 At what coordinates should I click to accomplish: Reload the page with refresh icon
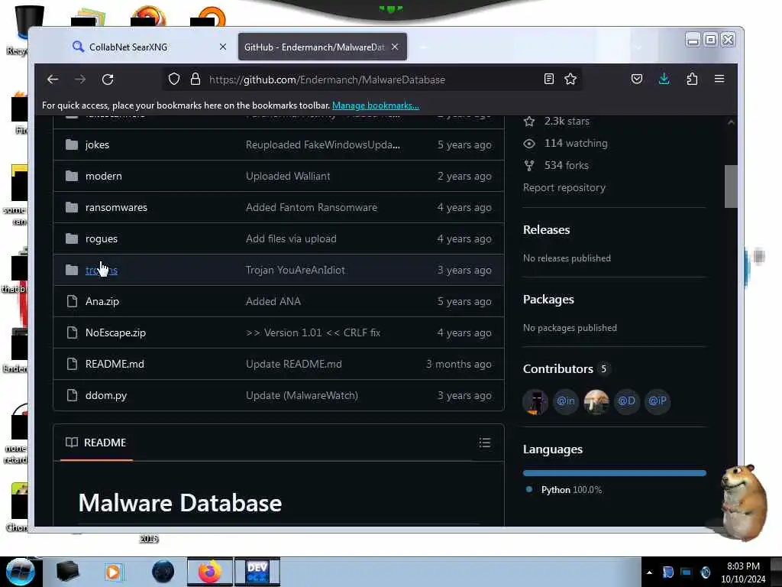point(108,79)
